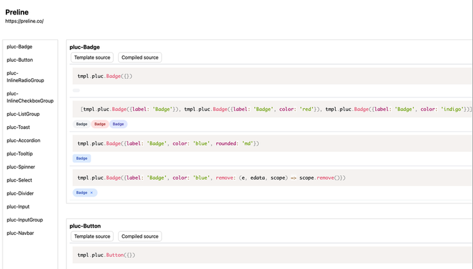Show Compiled source under pluc-Button
The height and width of the screenshot is (269, 473).
(x=140, y=236)
